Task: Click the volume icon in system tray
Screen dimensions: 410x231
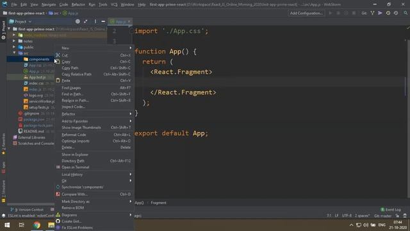Action: [366, 225]
